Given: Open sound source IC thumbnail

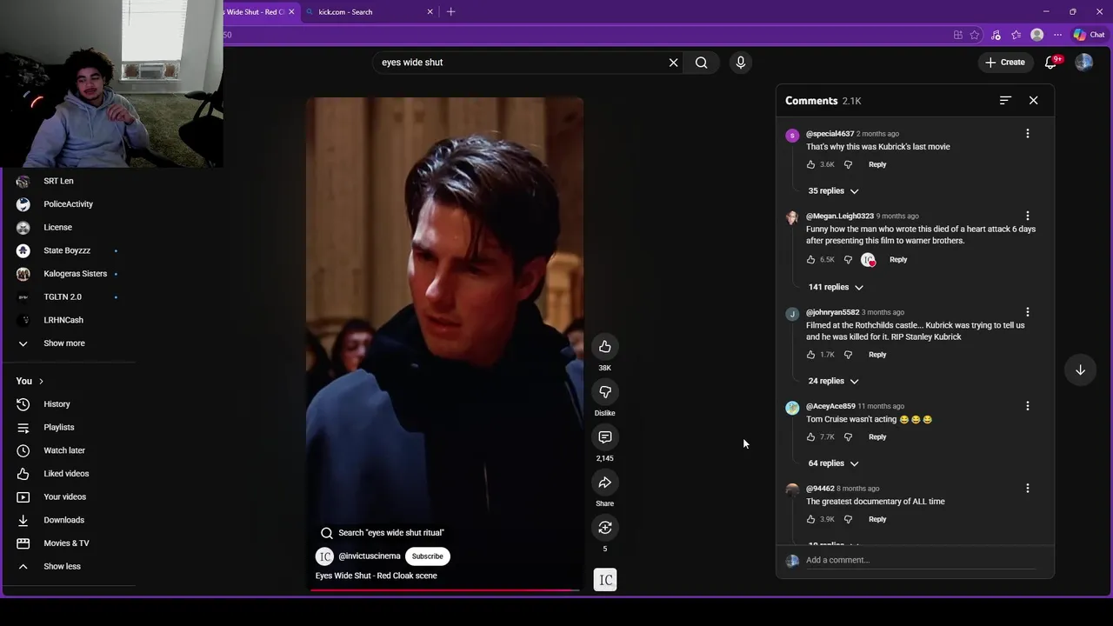Looking at the screenshot, I should pos(605,580).
